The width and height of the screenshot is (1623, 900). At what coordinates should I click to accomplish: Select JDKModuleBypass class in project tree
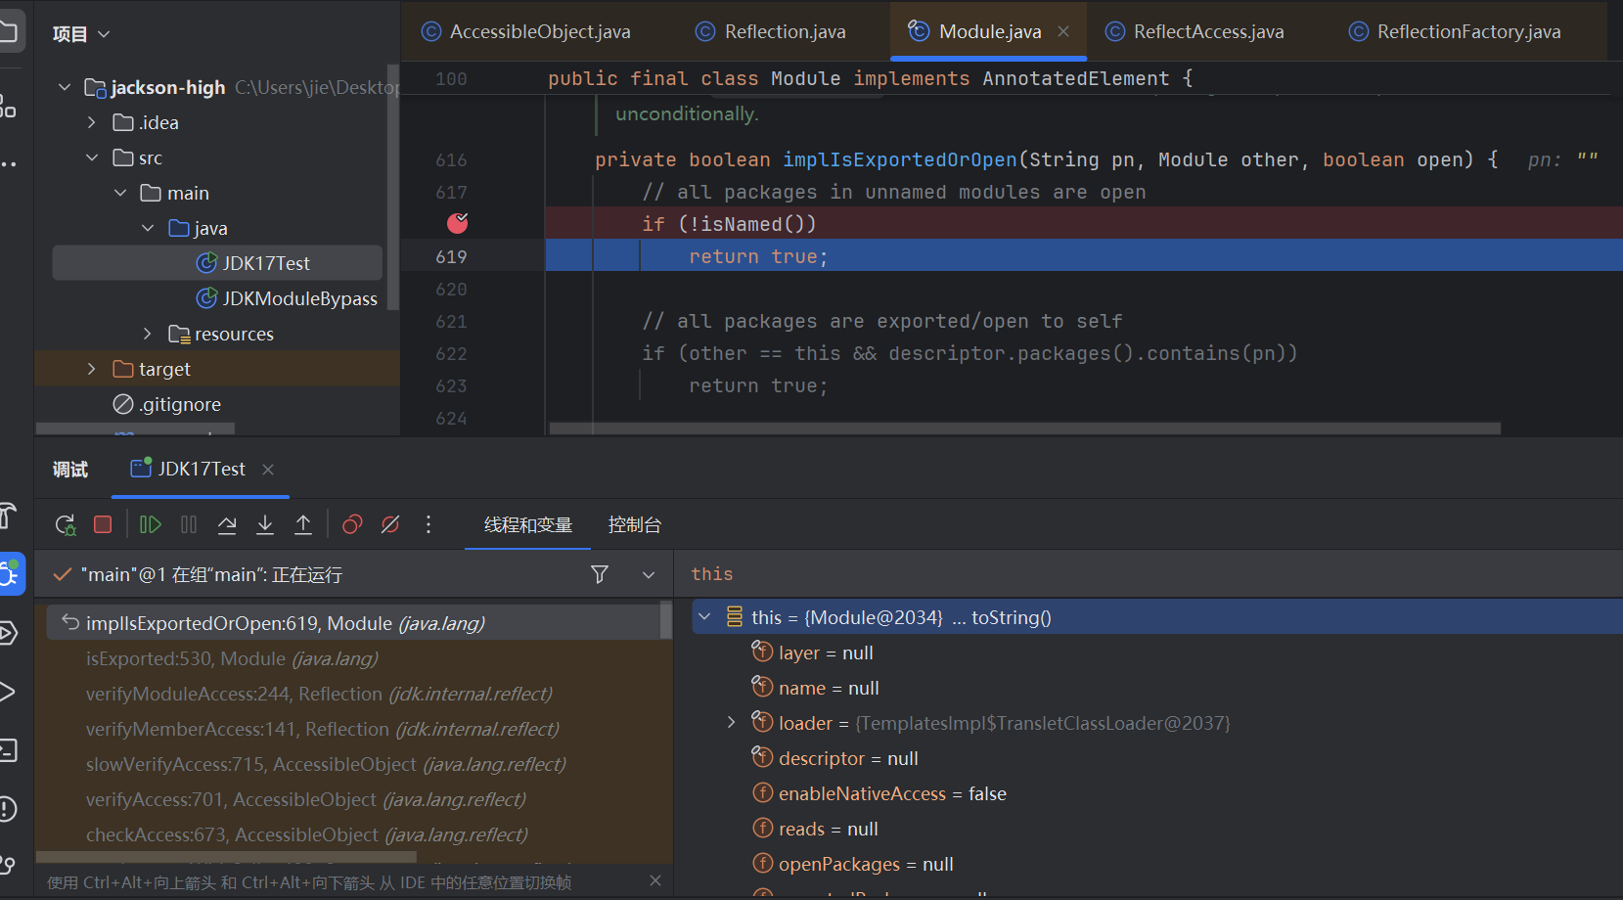[x=287, y=298]
